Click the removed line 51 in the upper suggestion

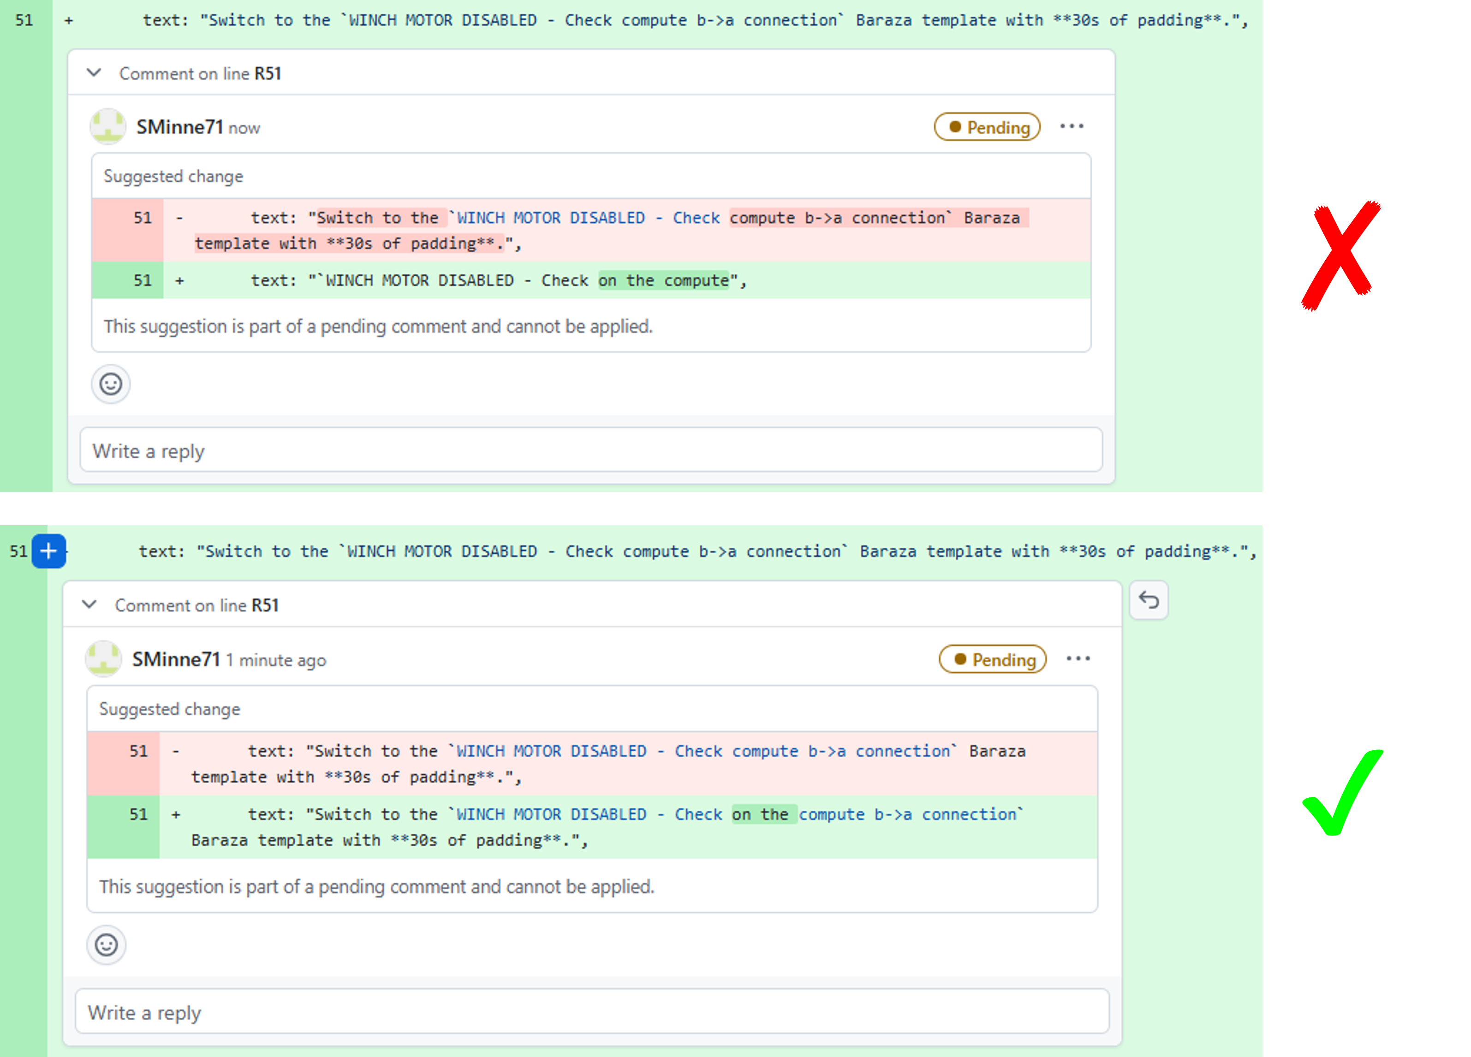[x=591, y=231]
